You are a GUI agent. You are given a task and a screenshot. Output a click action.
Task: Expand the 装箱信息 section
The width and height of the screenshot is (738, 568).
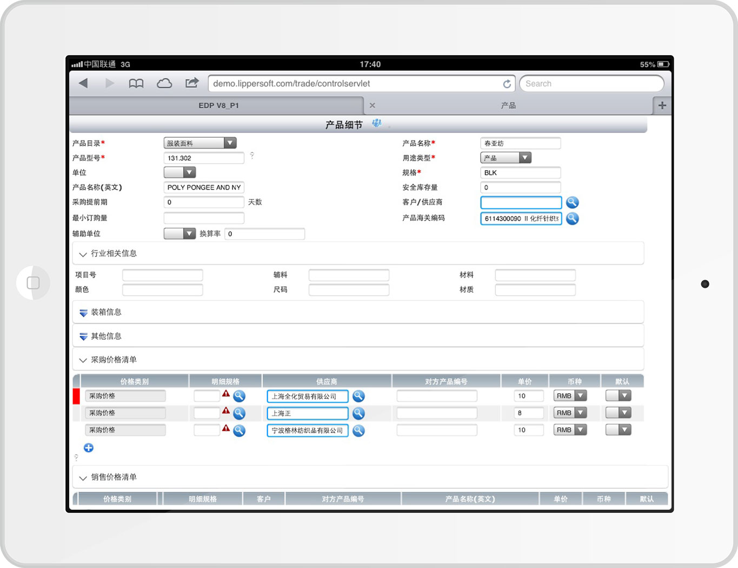click(x=83, y=313)
